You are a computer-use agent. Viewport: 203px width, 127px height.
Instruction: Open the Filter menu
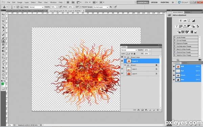tap(40, 2)
